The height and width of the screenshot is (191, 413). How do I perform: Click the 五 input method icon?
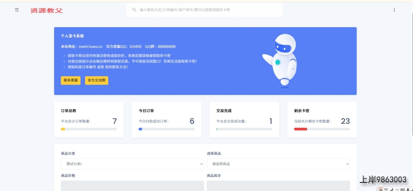click(381, 189)
